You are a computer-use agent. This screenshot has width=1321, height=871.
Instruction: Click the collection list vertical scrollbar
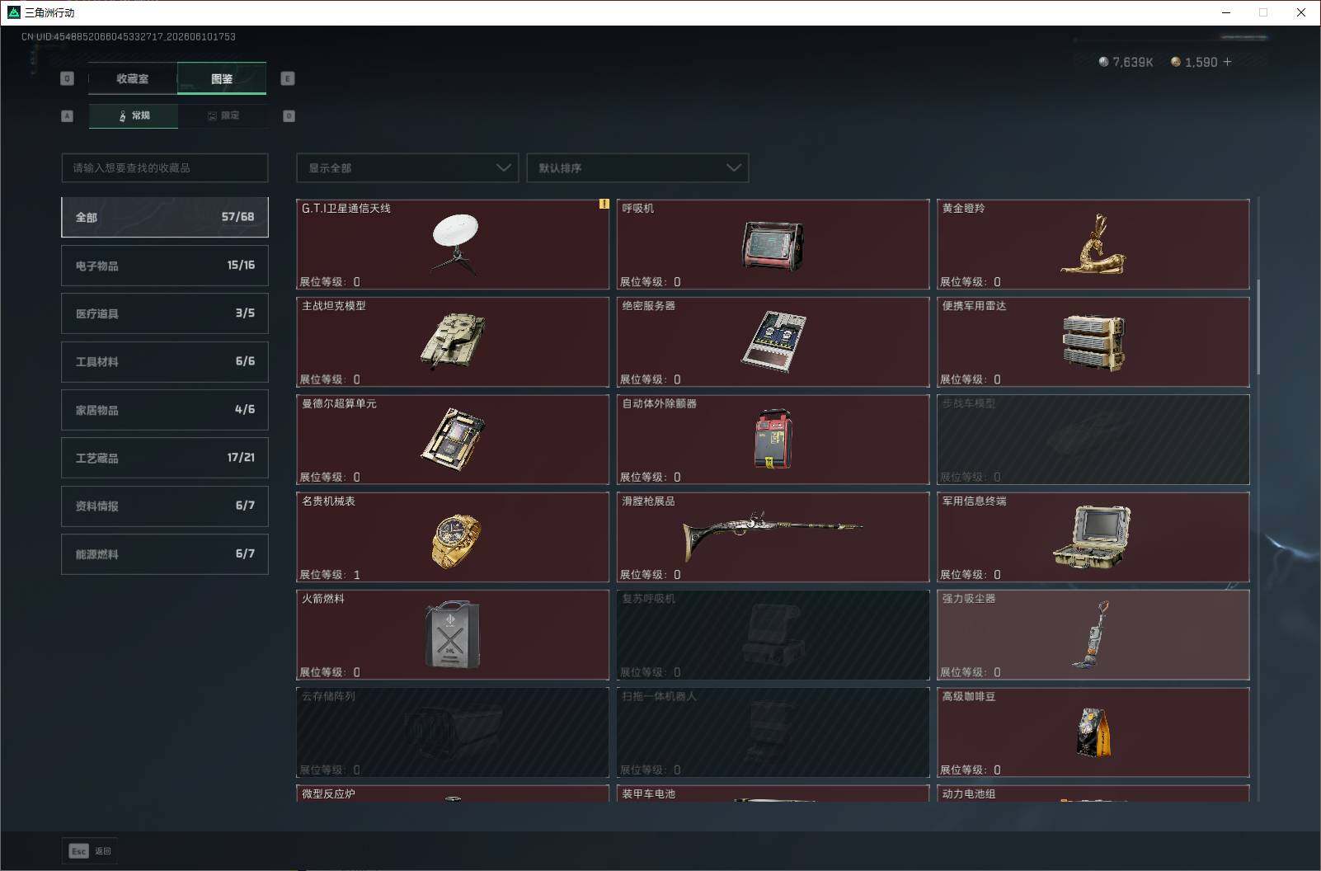coord(1258,327)
